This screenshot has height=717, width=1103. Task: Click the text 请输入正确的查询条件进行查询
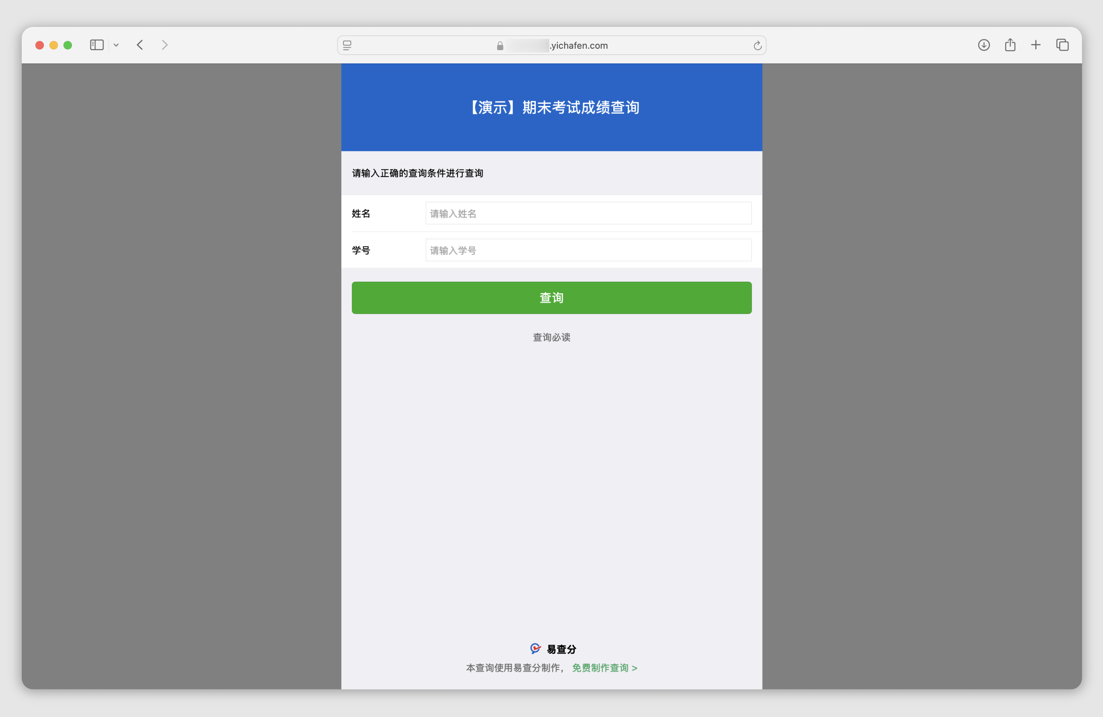(417, 173)
